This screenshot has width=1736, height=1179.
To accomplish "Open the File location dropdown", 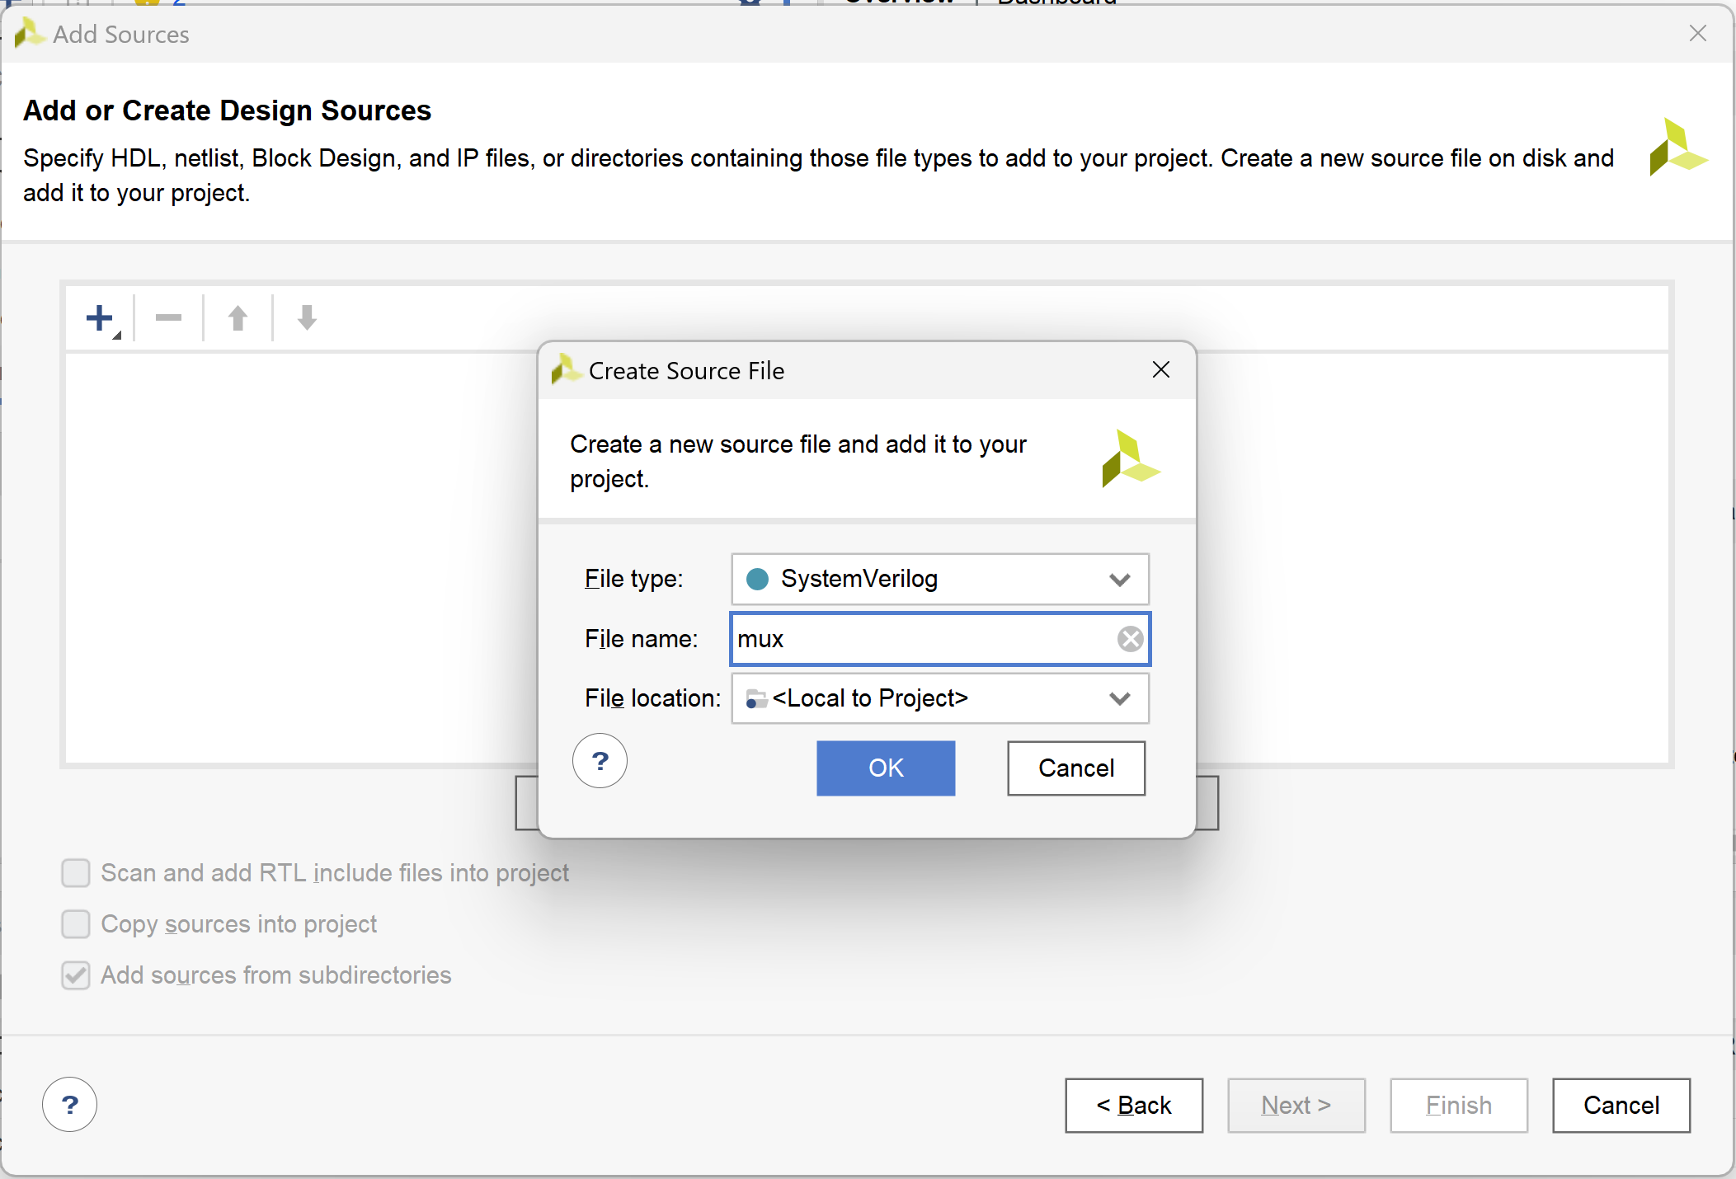I will pos(940,698).
